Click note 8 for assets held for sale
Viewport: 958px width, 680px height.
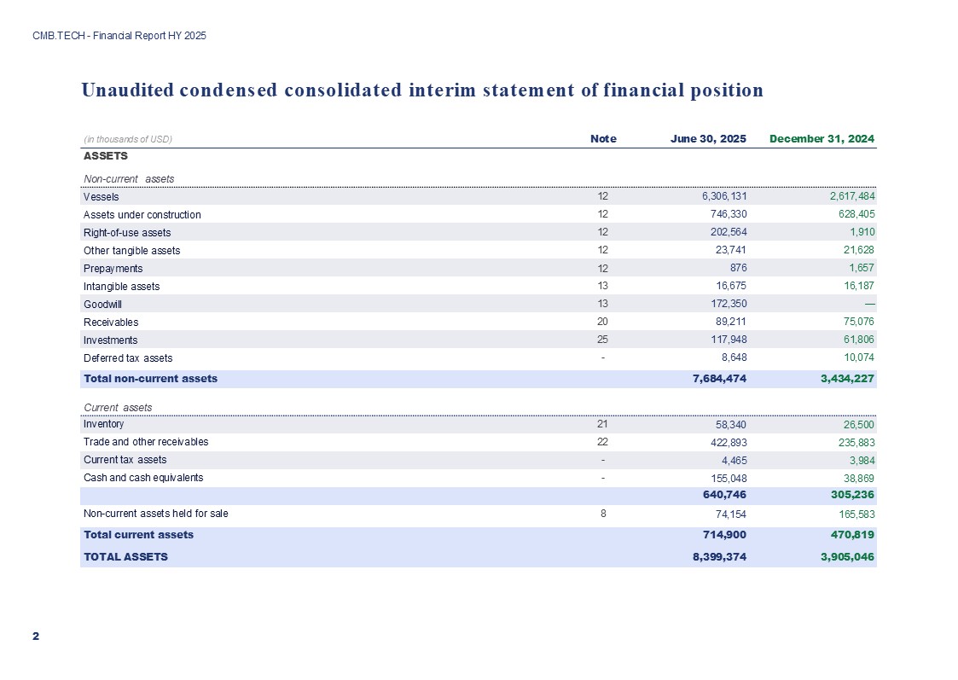[603, 514]
